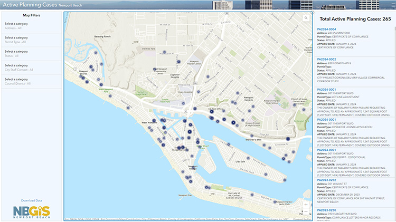Click the Powered by Esri attribution
This screenshot has height=222, width=396.
coord(301,219)
